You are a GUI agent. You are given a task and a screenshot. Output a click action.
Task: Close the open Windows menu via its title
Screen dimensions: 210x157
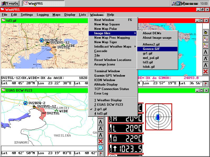(97, 15)
